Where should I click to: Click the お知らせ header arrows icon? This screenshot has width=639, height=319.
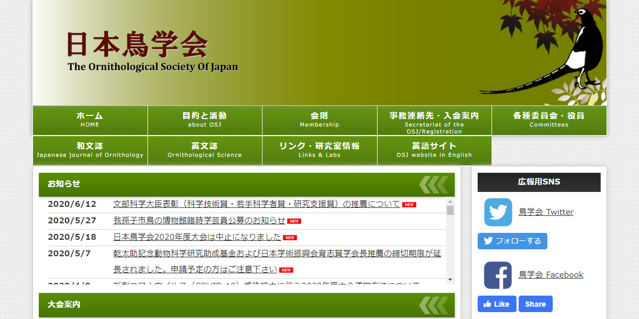(x=433, y=184)
